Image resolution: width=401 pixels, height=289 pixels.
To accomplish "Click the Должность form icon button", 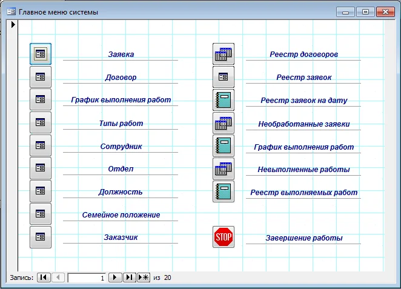I will click(x=41, y=191).
